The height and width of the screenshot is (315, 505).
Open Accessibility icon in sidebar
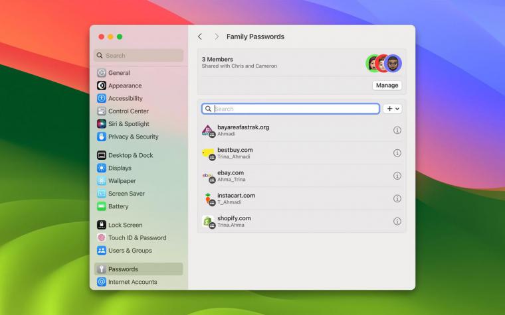click(x=102, y=98)
